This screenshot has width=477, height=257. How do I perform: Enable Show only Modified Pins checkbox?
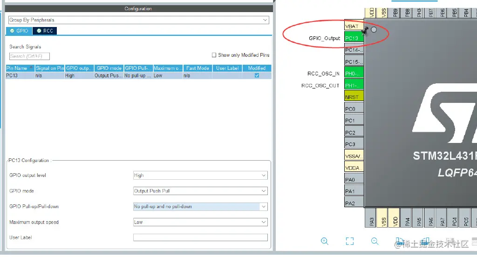pos(214,55)
